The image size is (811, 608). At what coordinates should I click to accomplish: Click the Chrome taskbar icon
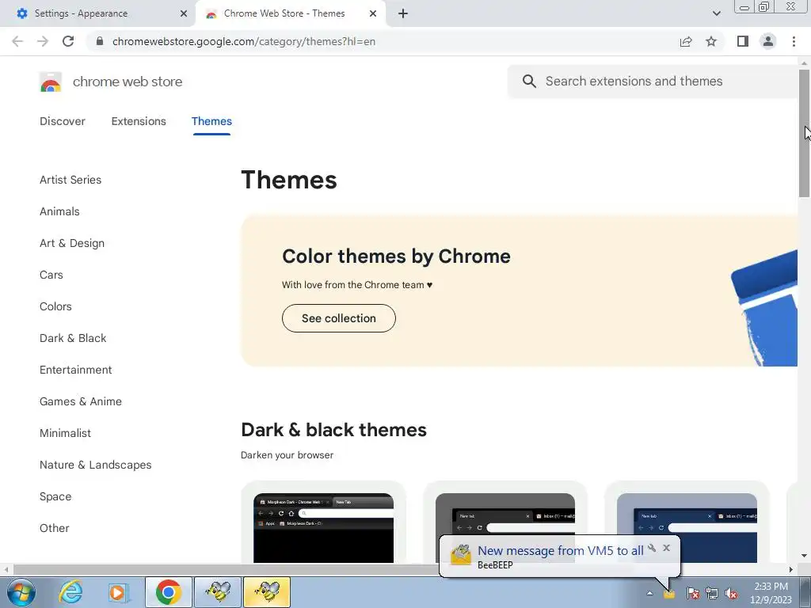(x=168, y=592)
